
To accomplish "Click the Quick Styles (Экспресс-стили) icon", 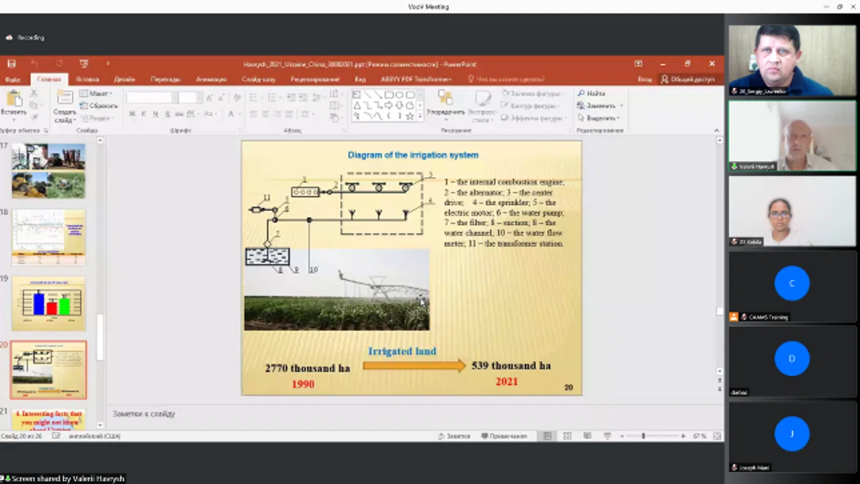I will [482, 99].
